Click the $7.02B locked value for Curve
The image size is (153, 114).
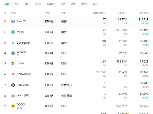[x=144, y=61]
